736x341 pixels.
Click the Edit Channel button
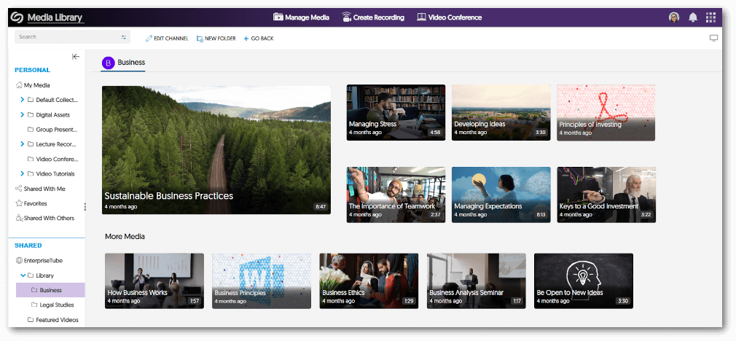pyautogui.click(x=167, y=39)
